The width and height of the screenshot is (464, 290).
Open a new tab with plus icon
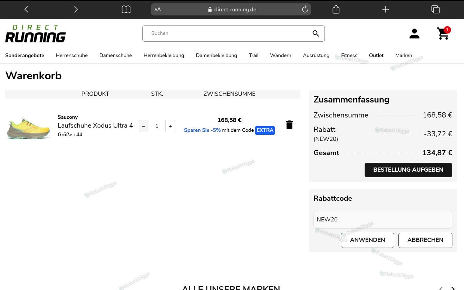pos(386,9)
